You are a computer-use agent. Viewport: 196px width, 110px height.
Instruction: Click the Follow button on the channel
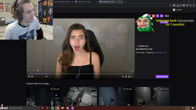[x=164, y=22]
